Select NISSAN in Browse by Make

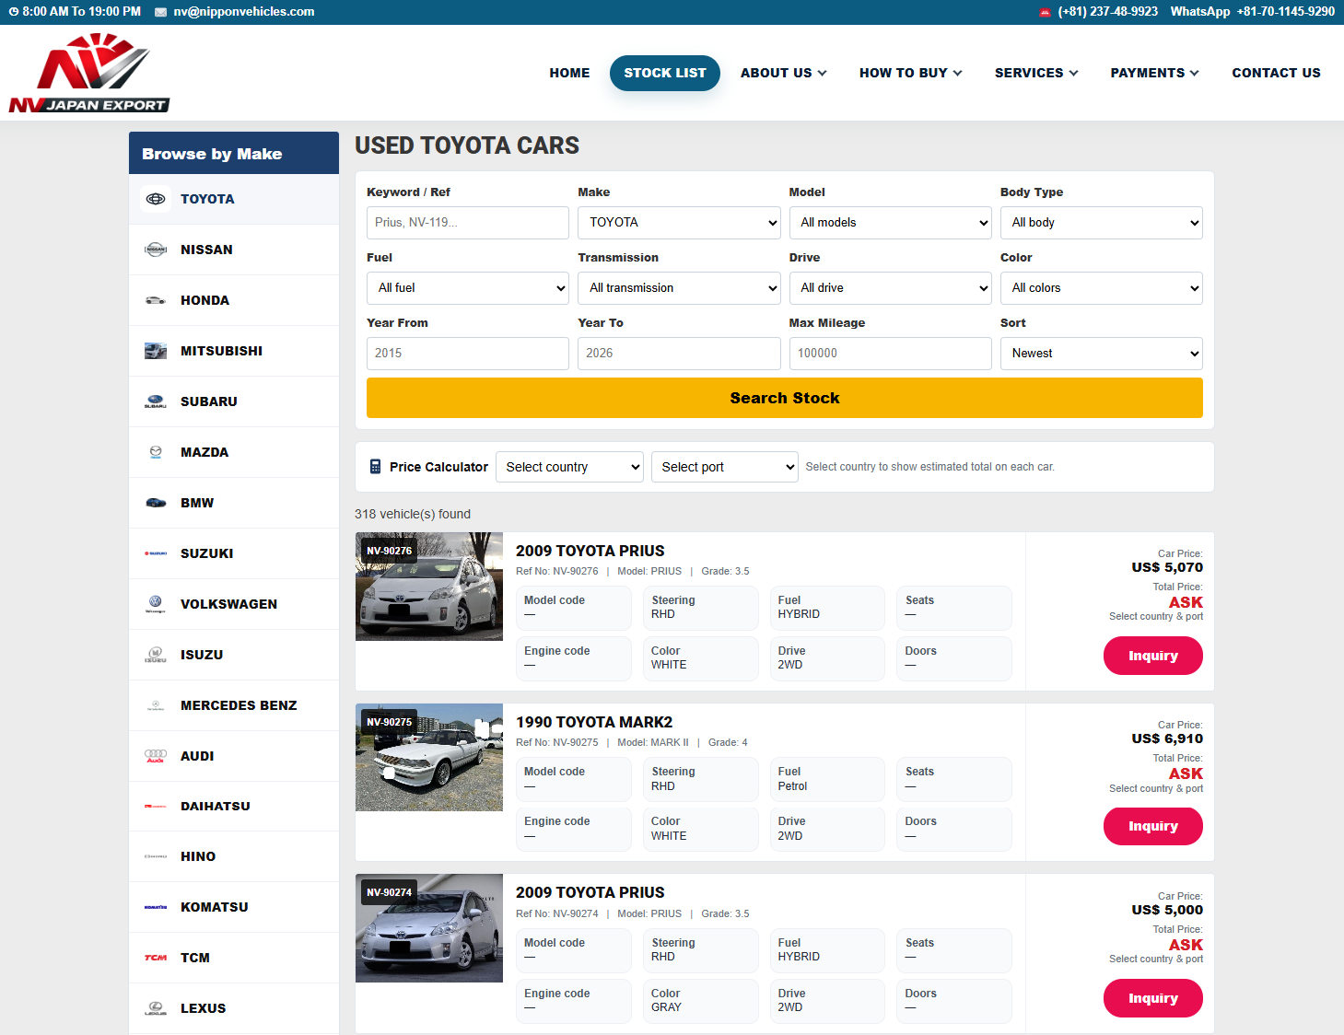(234, 250)
